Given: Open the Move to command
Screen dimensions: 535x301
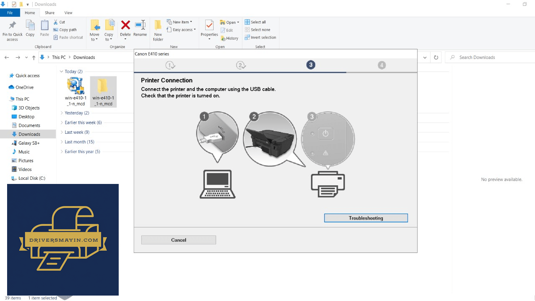Looking at the screenshot, I should point(95,31).
